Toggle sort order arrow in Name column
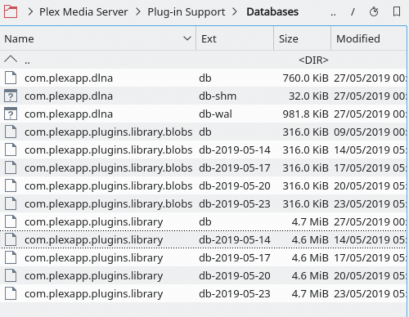 pyautogui.click(x=187, y=38)
